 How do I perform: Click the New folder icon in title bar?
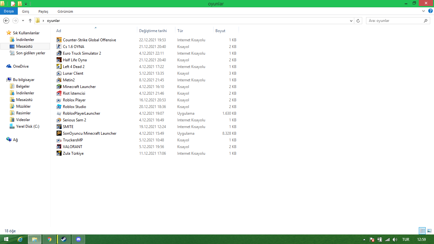click(20, 3)
